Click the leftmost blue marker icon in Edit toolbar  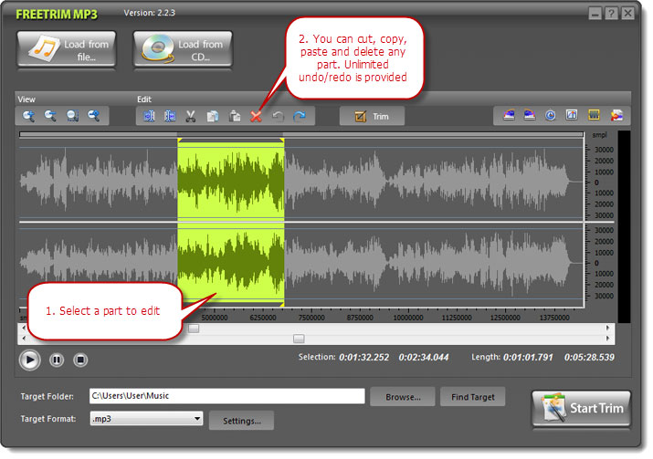pos(149,116)
